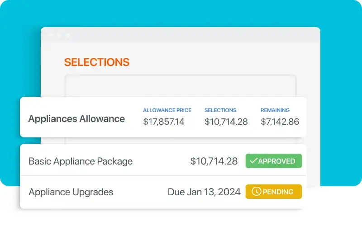The image size is (362, 226).
Task: Select the $17,857.14 allowance price value
Action: (164, 122)
